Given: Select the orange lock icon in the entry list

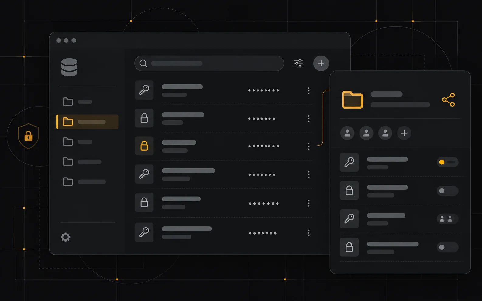Looking at the screenshot, I should point(144,146).
